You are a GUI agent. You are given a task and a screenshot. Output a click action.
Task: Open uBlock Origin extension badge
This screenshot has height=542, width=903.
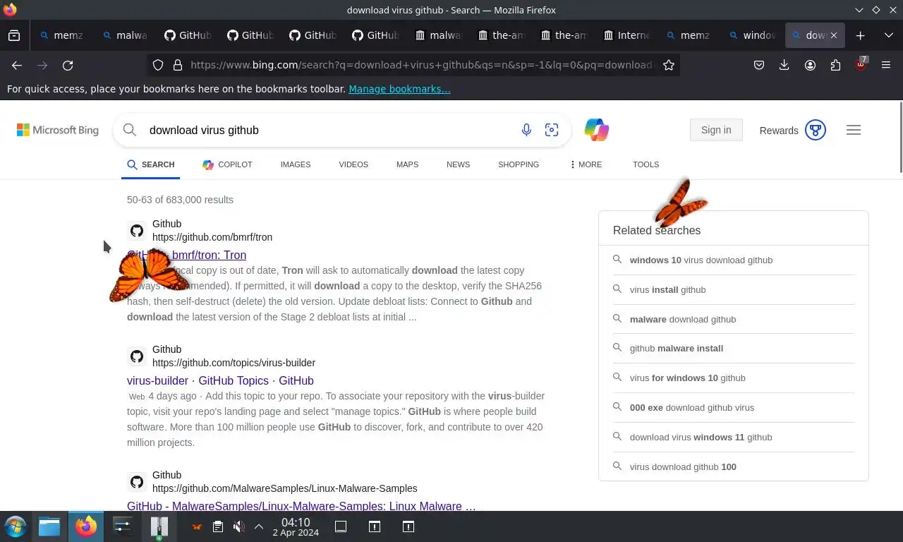pyautogui.click(x=861, y=64)
